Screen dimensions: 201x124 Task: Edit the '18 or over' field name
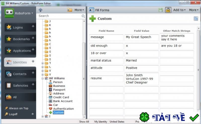click(x=106, y=53)
